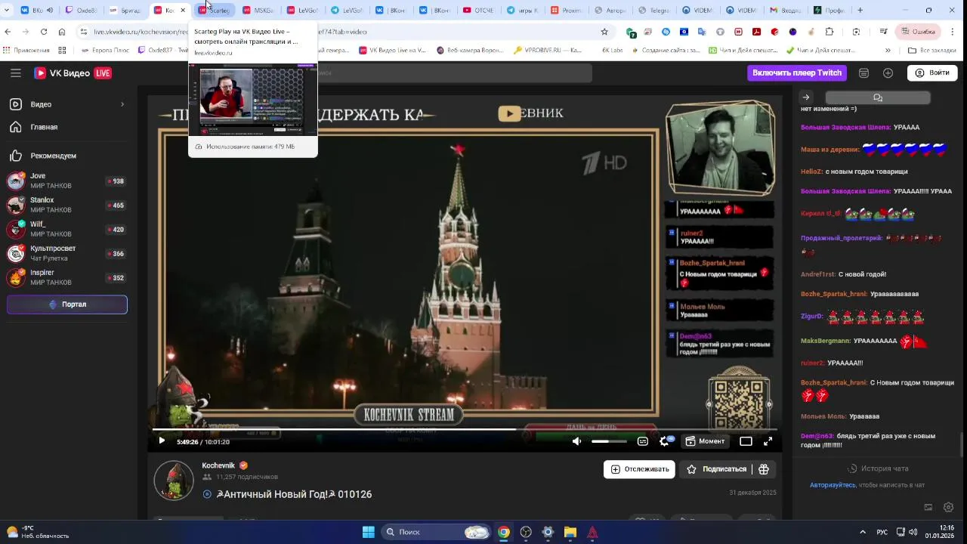This screenshot has height=544, width=967.
Task: Expand the hidden bookmarks chevron
Action: click(888, 50)
